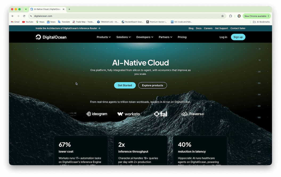Click the Log in link
281x177 pixels.
pyautogui.click(x=223, y=37)
